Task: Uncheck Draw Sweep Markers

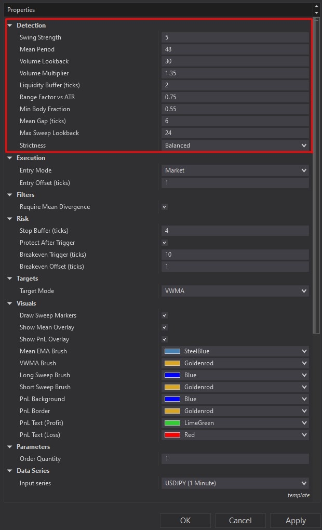Action: tap(164, 315)
